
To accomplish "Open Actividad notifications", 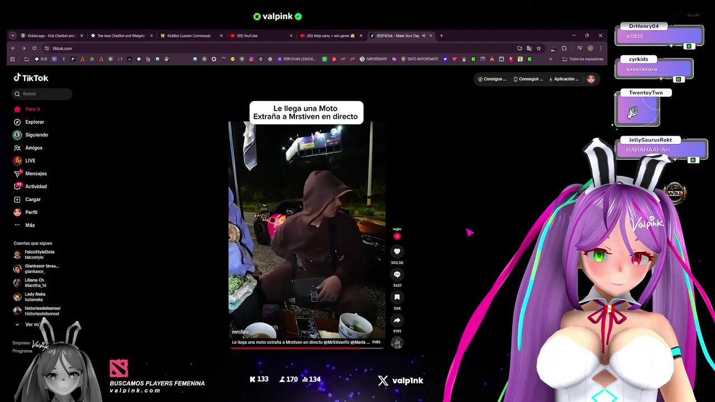I will click(x=30, y=186).
